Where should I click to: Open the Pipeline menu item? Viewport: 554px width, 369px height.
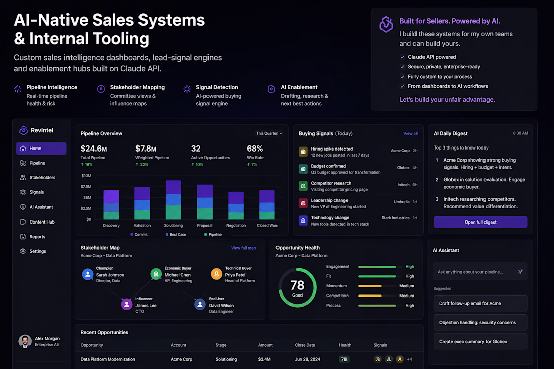click(x=41, y=163)
